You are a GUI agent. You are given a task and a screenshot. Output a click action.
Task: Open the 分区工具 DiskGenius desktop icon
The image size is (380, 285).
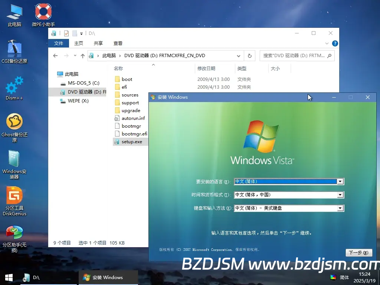point(14,201)
